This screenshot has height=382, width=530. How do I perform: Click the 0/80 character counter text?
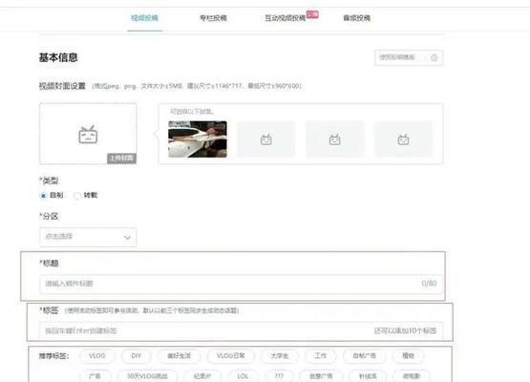[430, 284]
